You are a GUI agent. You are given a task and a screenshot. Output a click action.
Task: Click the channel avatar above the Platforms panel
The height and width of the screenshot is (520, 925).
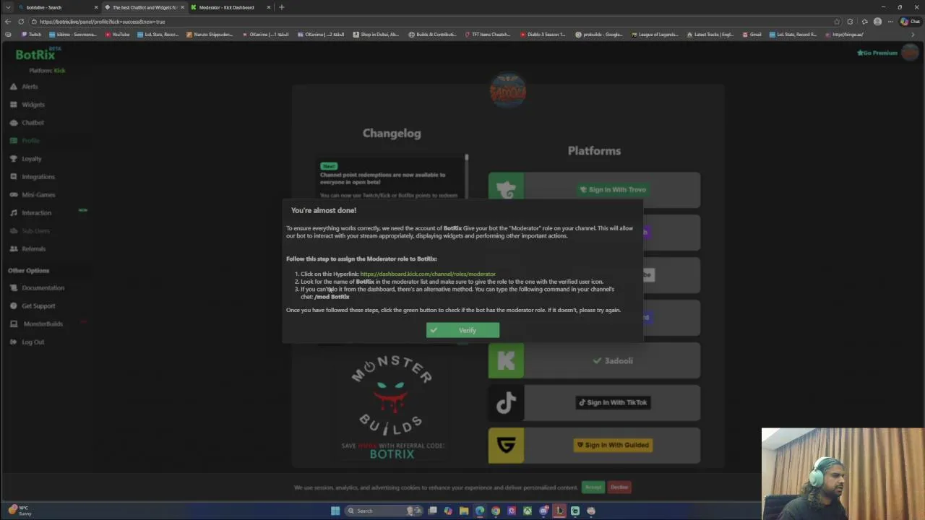(x=508, y=90)
